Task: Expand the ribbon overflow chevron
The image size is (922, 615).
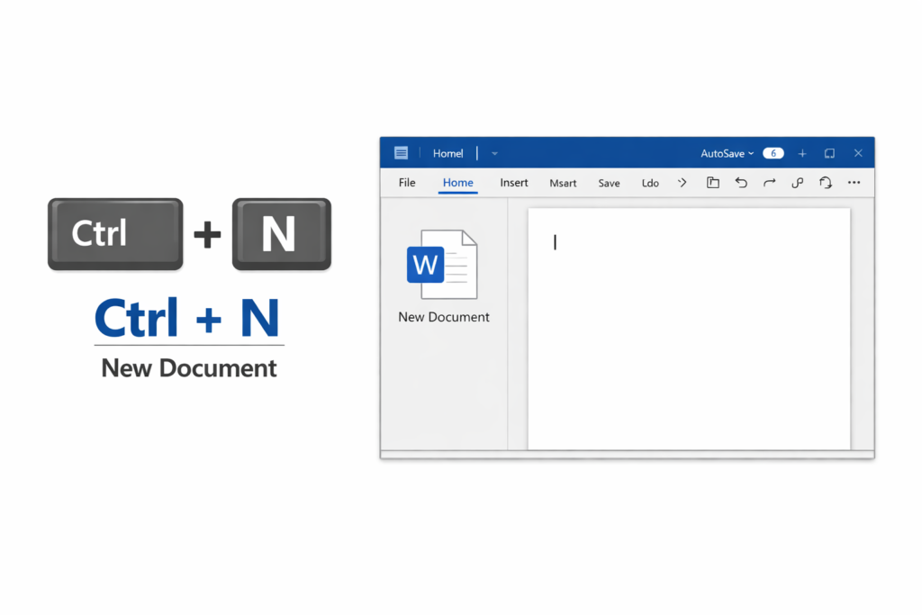Action: click(682, 183)
